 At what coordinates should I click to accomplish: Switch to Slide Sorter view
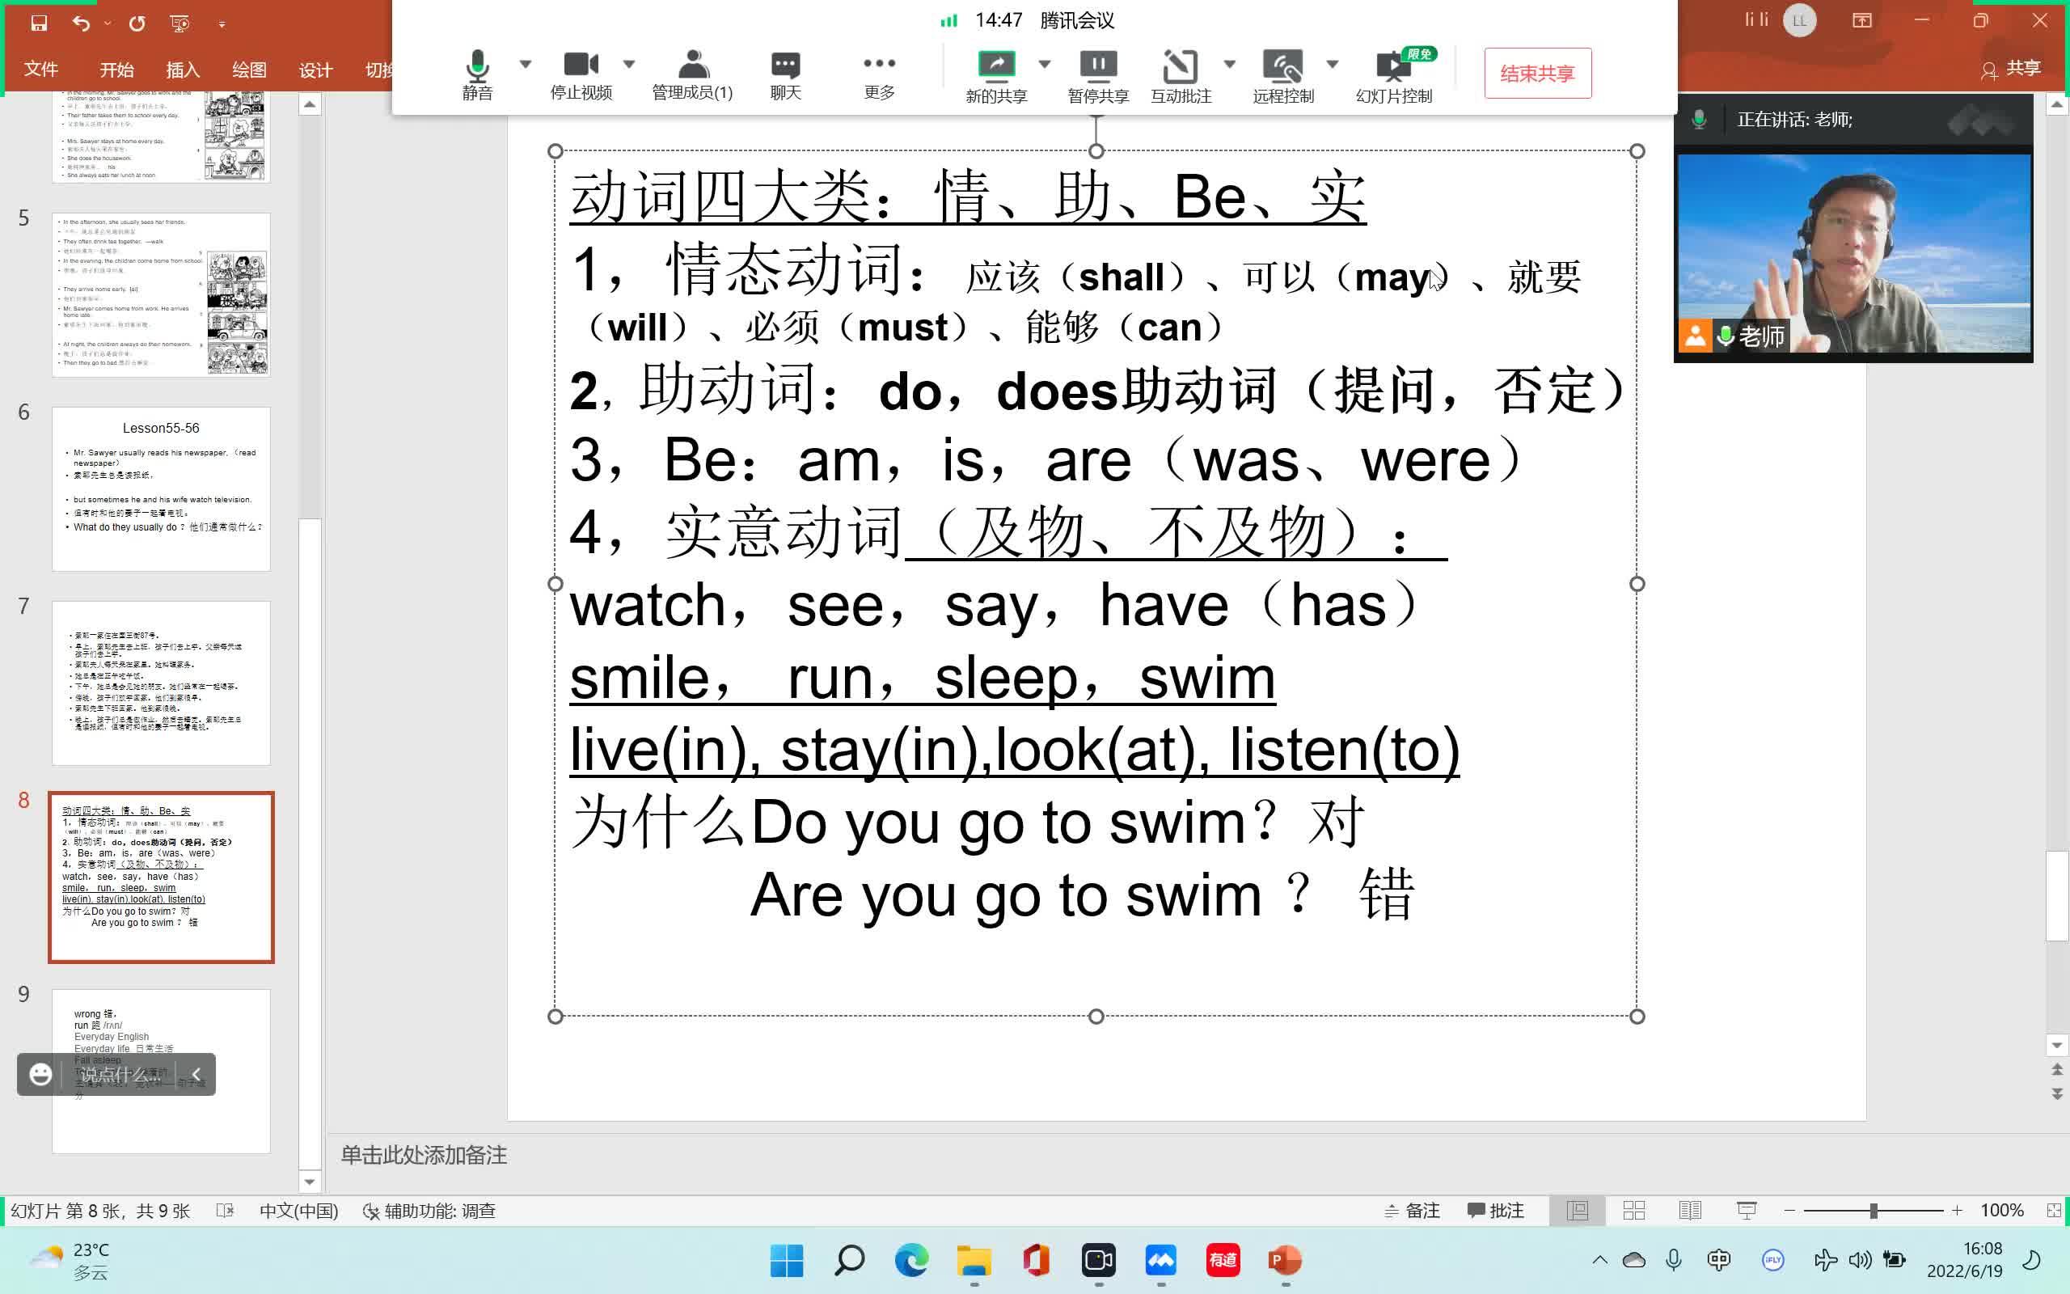1633,1211
